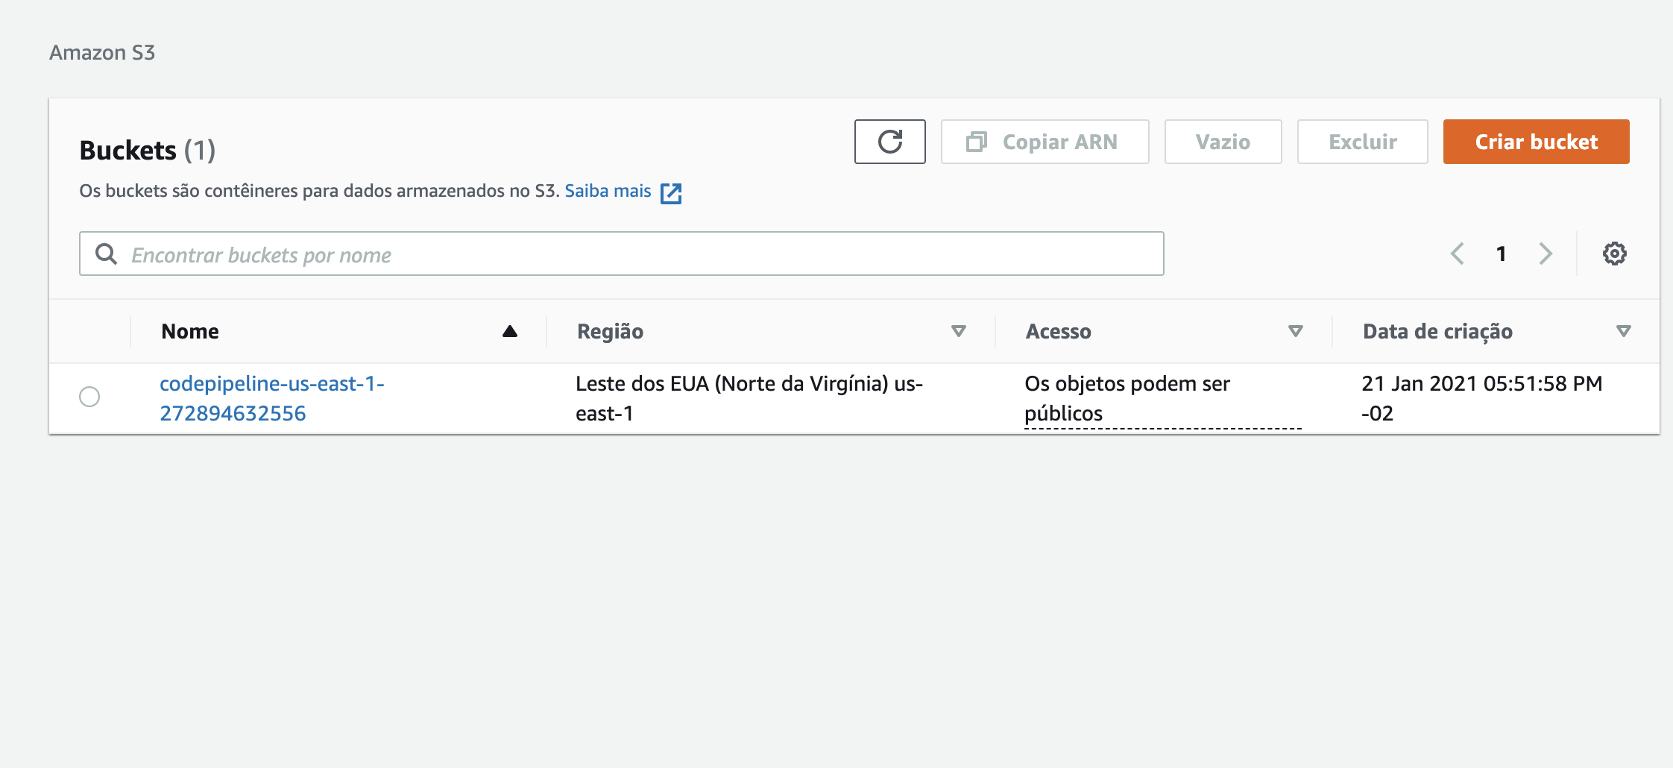The width and height of the screenshot is (1673, 768).
Task: Click external link icon beside Saiba mais
Action: [x=671, y=192]
